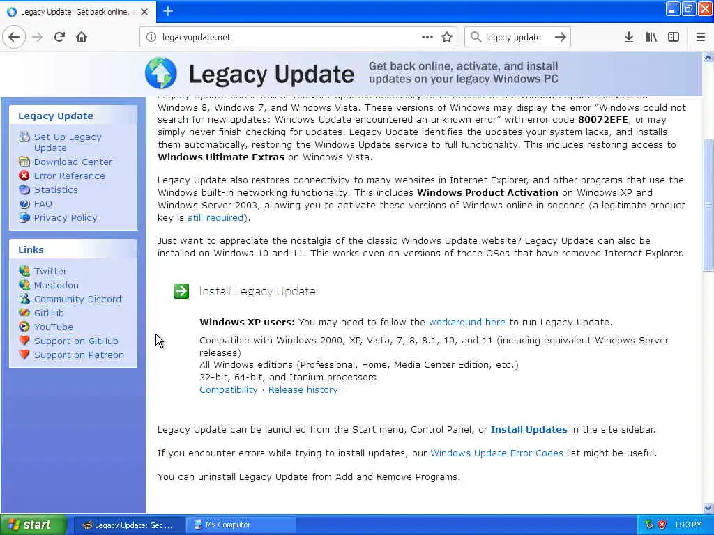Click the 1:13 PM system clock
The image size is (714, 535).
point(688,525)
